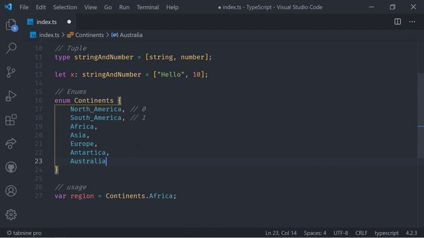Screen dimensions: 424x238
Task: Click stringAndNumber in the type declaration
Action: click(104, 58)
